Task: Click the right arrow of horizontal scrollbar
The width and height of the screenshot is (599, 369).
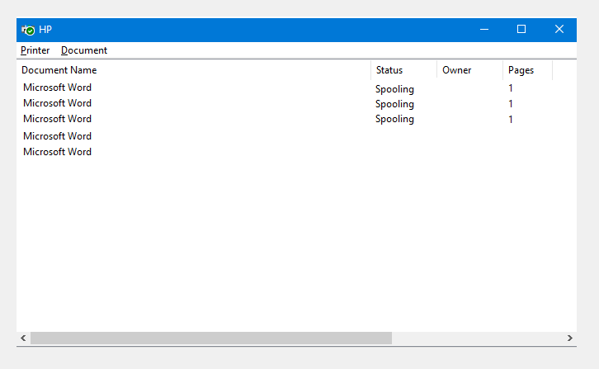Action: pyautogui.click(x=569, y=338)
